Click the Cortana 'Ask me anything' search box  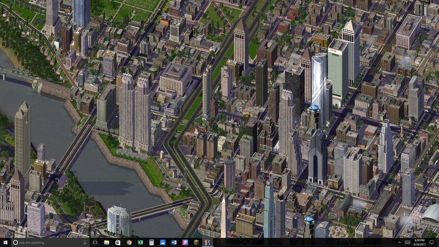click(51, 243)
